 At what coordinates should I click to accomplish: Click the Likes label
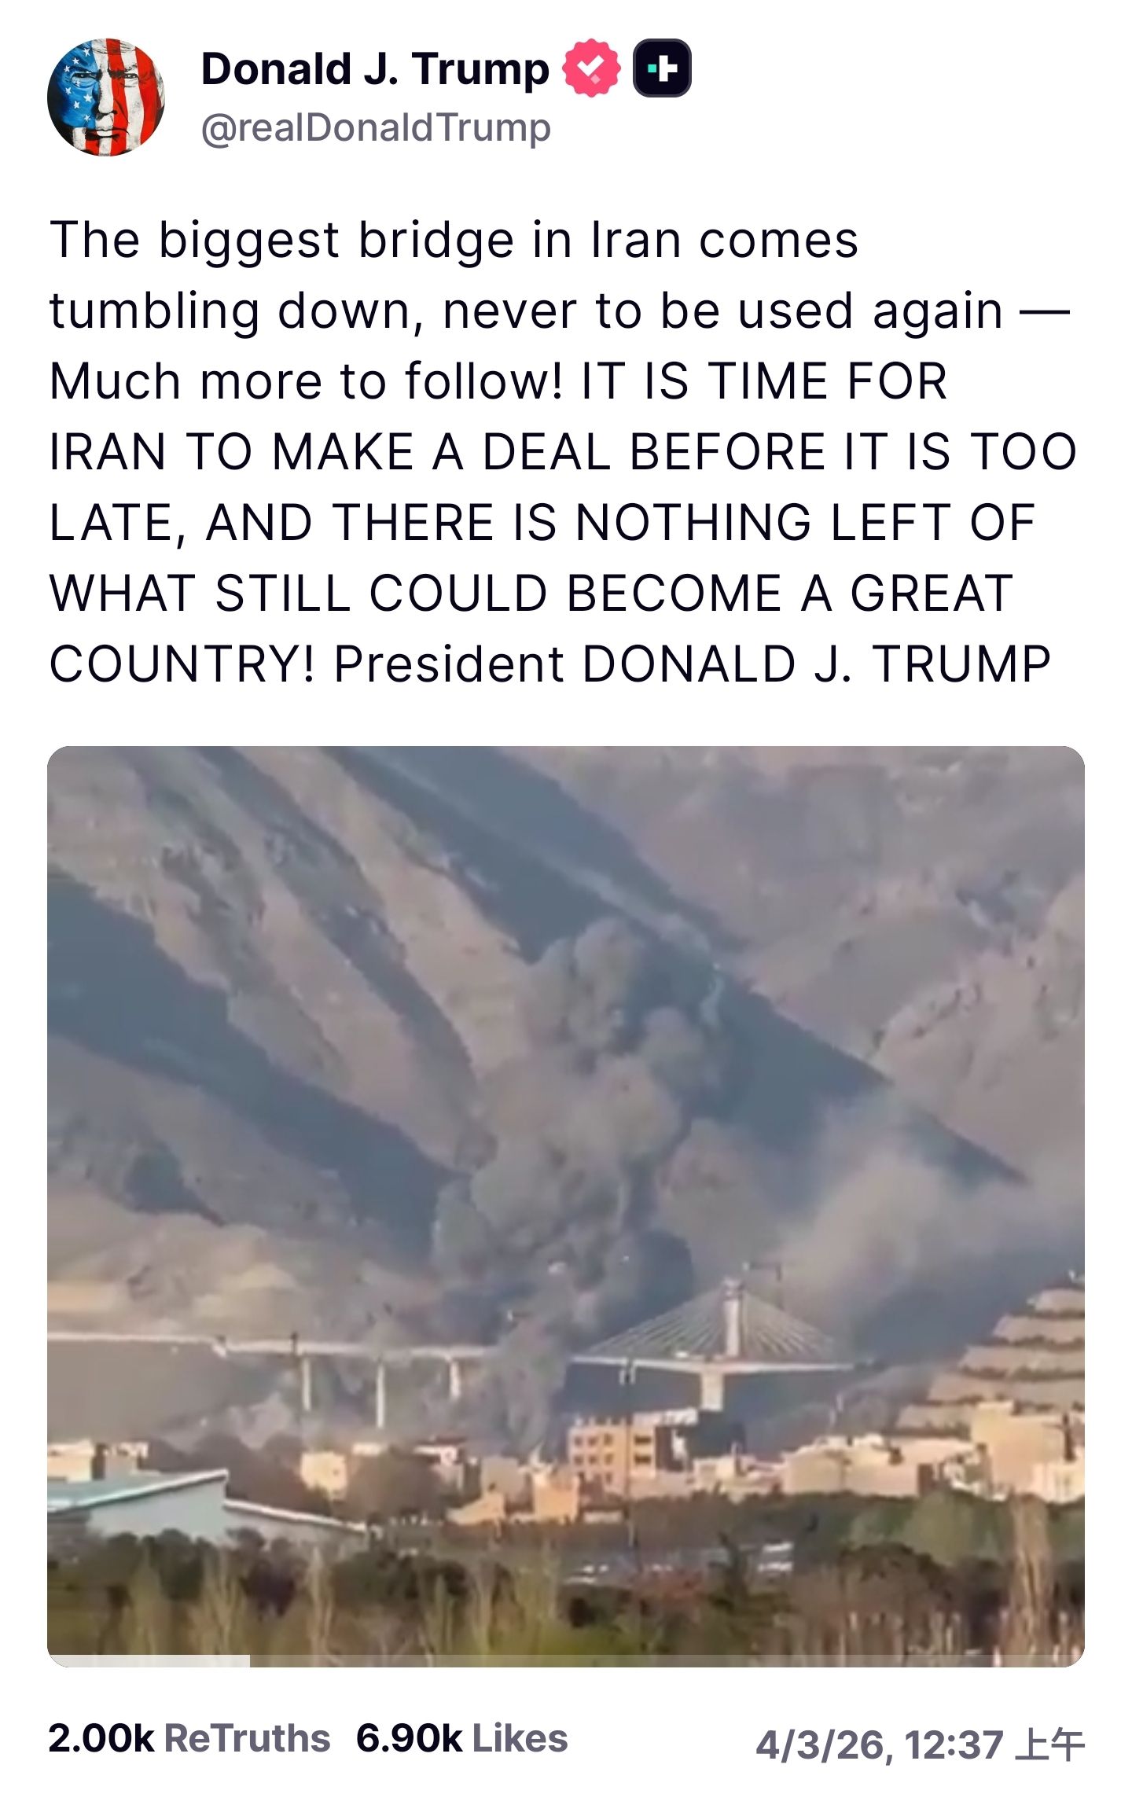[x=520, y=1738]
